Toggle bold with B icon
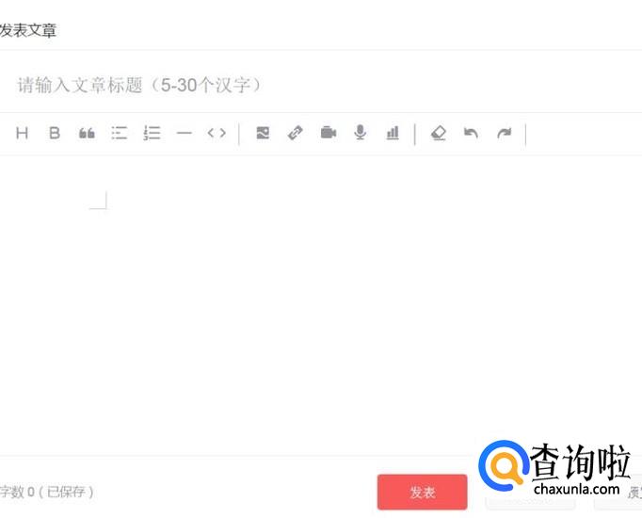Viewport: 642px width, 518px height. (x=55, y=133)
